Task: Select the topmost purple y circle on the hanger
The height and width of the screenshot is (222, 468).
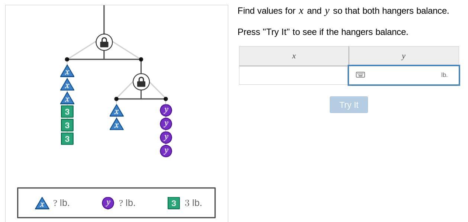Action: (x=166, y=110)
